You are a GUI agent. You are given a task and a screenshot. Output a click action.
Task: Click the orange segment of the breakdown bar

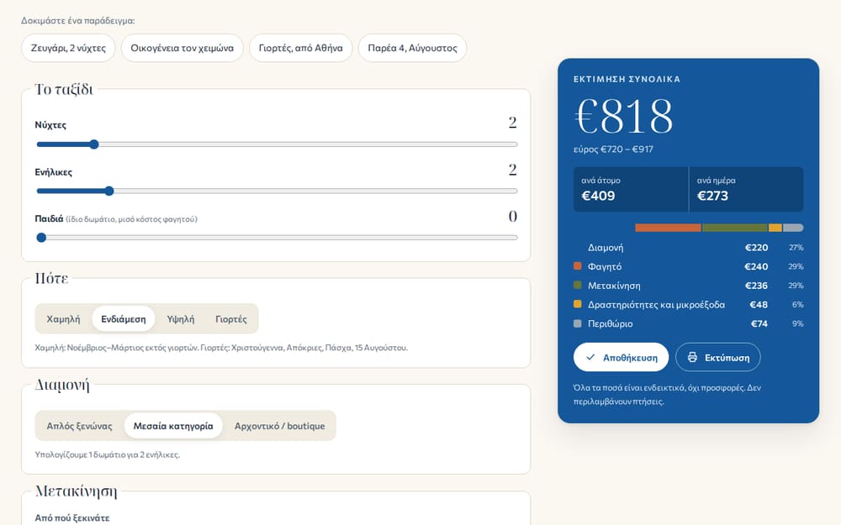click(668, 228)
